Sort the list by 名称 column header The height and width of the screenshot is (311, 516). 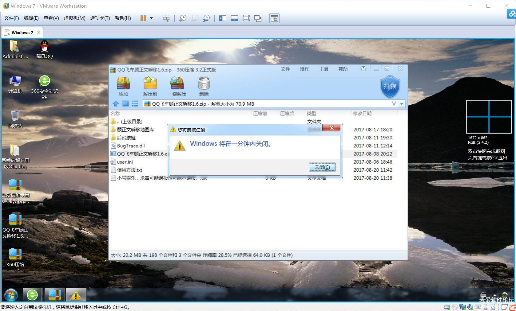click(181, 113)
